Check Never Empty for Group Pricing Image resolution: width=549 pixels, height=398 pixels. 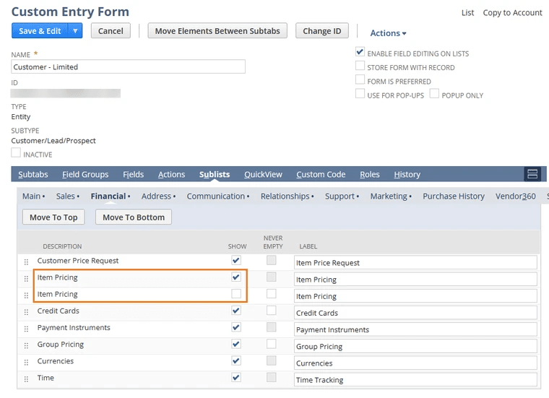[272, 344]
